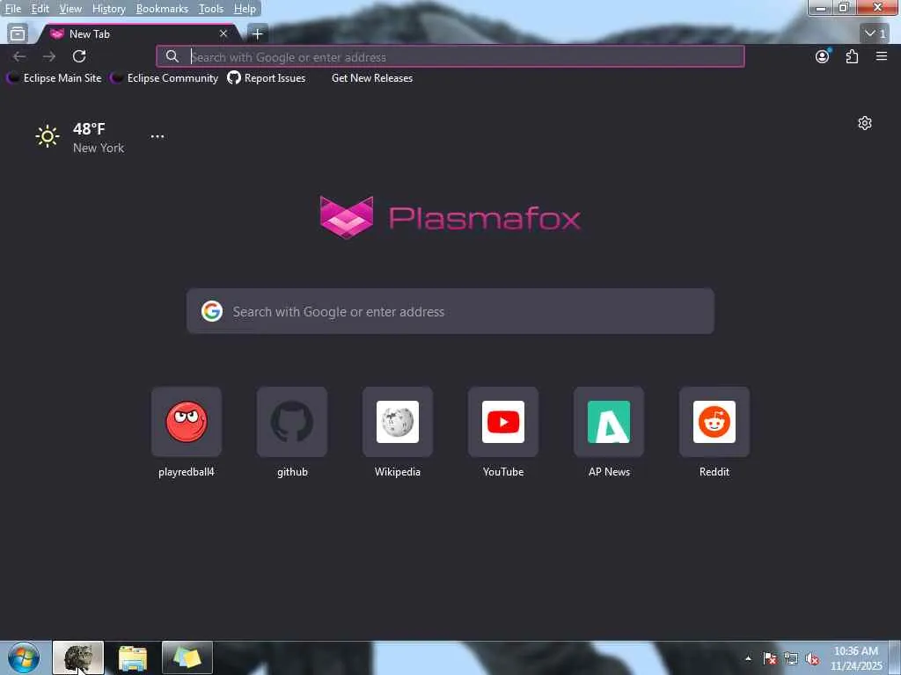Open the Edit menu
The height and width of the screenshot is (675, 901).
[x=40, y=9]
